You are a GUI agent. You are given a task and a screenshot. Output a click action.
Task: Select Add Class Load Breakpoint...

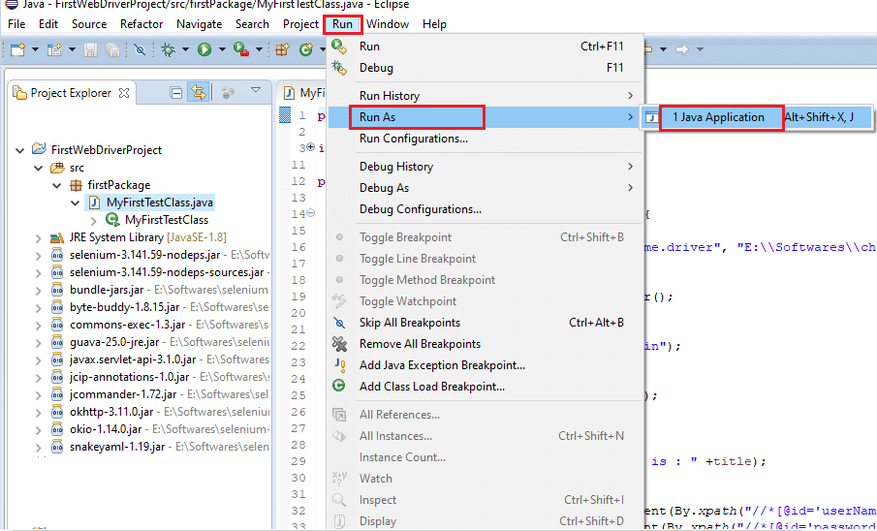(x=485, y=386)
